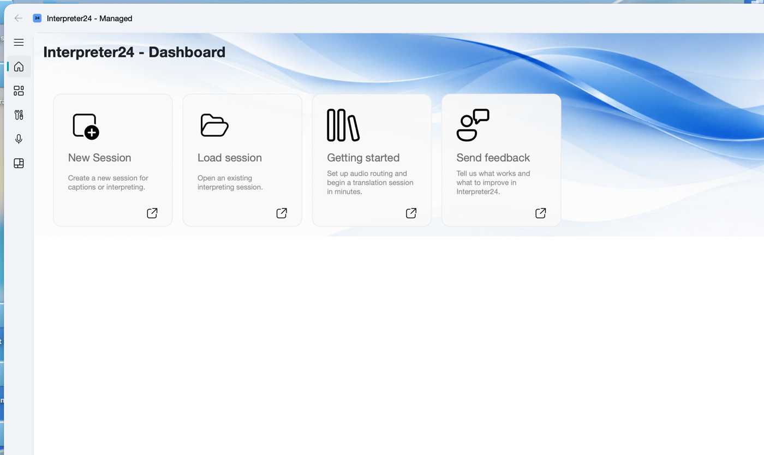764x455 pixels.
Task: Select the Home icon in sidebar
Action: [19, 67]
